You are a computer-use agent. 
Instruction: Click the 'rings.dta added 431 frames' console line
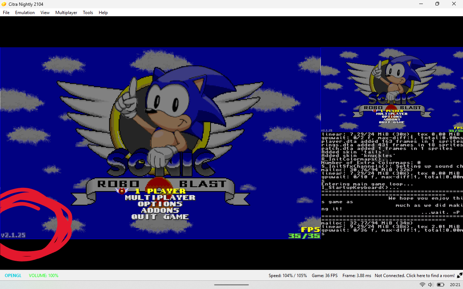pos(392,145)
